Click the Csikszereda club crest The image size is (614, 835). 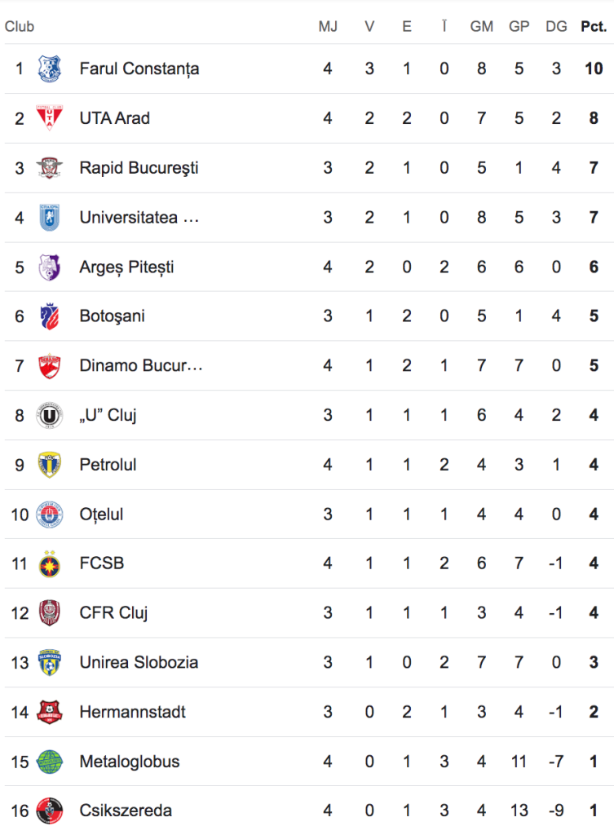[x=50, y=811]
